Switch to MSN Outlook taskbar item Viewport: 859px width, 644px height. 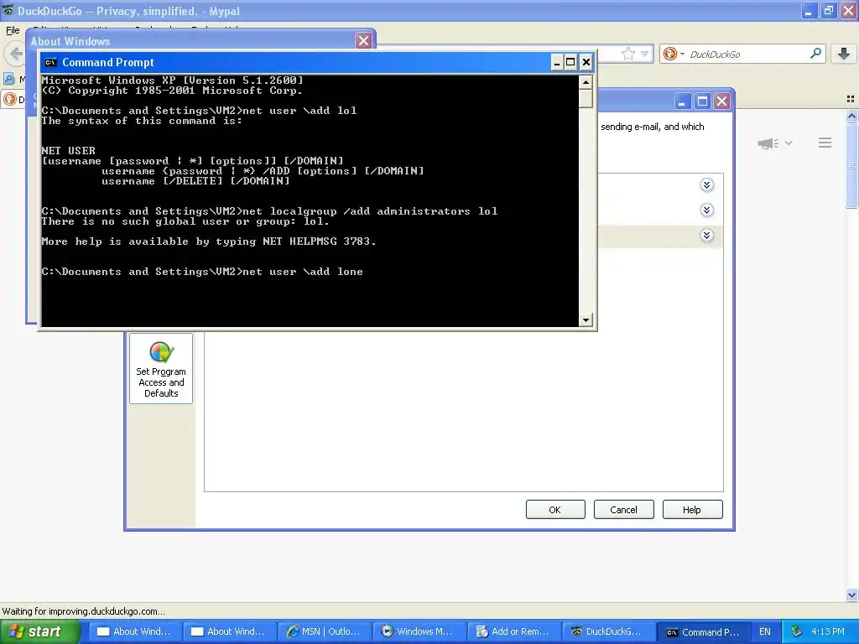324,631
